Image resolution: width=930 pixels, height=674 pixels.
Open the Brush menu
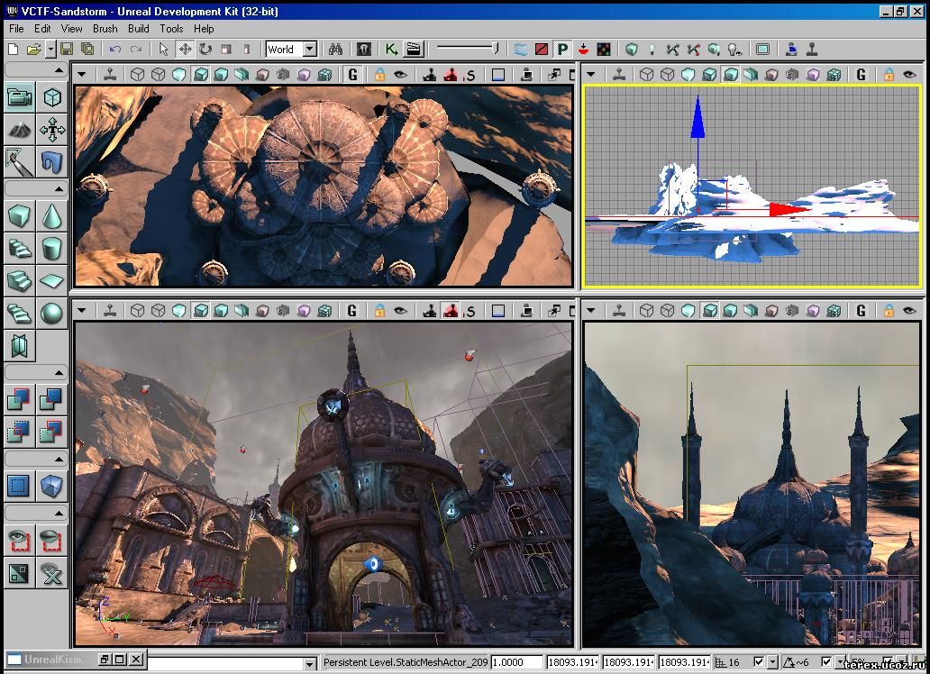click(x=105, y=29)
